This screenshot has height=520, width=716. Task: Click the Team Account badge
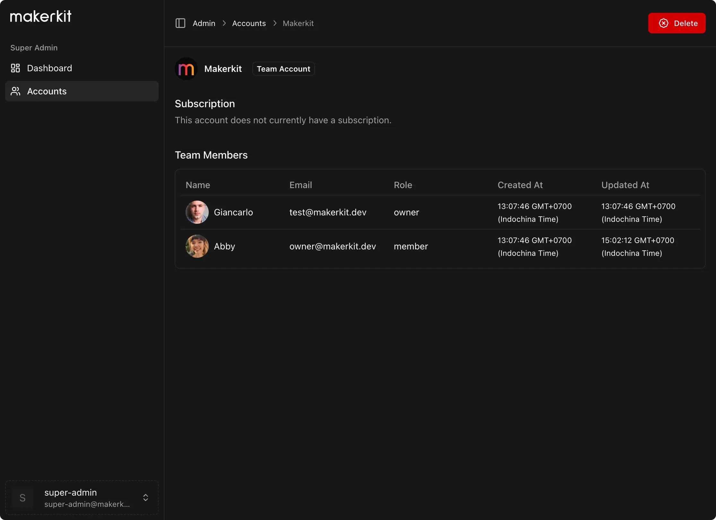pos(283,69)
